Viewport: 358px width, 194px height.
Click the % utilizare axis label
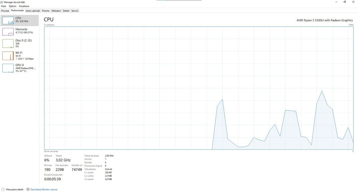[49, 25]
